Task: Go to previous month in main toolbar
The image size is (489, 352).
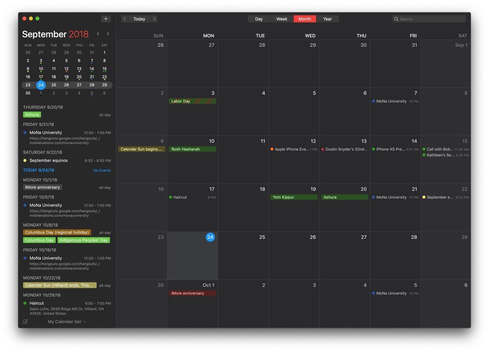Action: 125,19
